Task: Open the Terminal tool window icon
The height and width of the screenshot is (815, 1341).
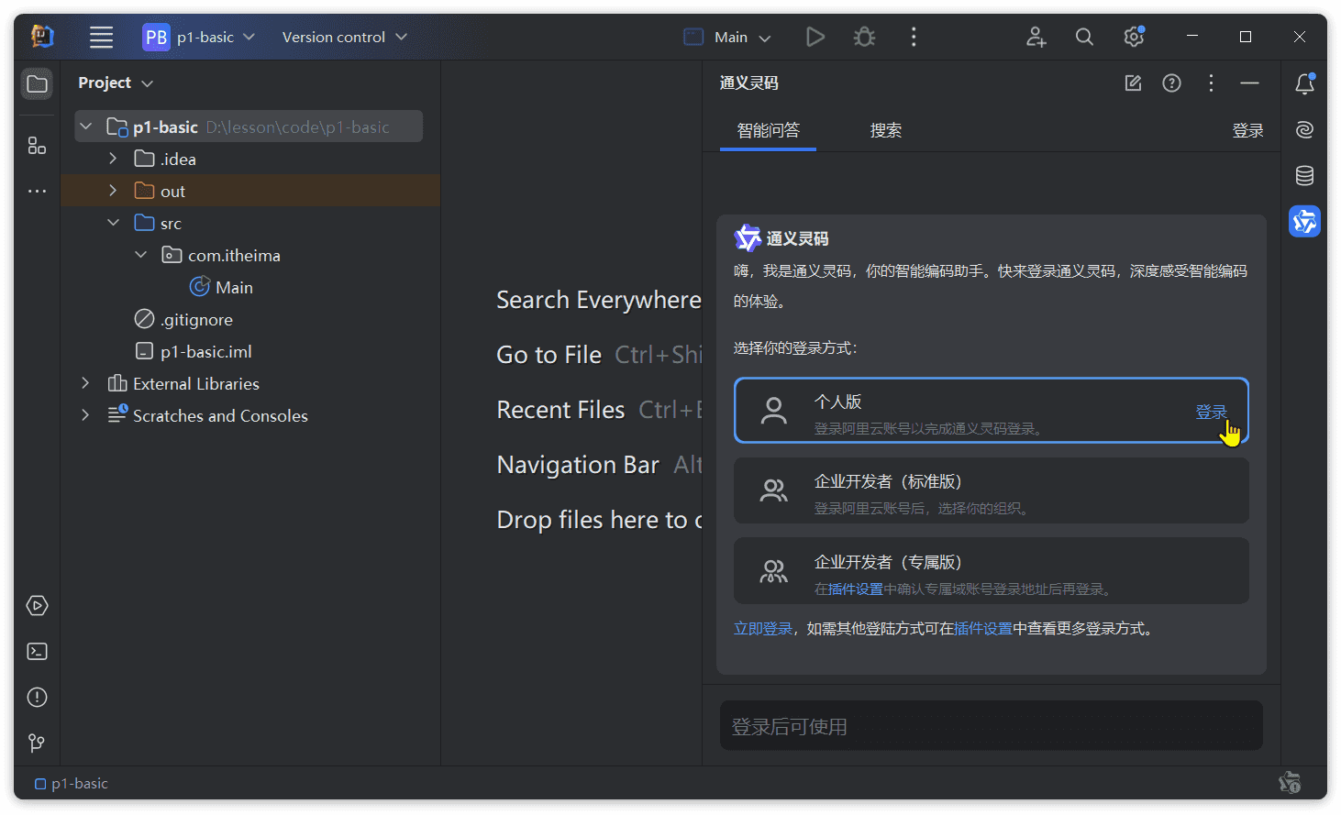Action: click(37, 651)
